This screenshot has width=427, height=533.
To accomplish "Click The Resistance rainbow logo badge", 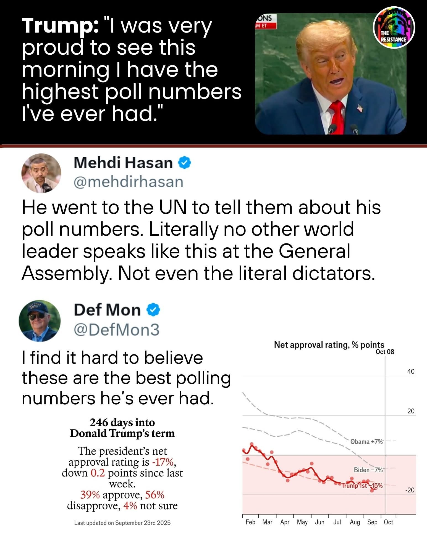I will click(394, 27).
